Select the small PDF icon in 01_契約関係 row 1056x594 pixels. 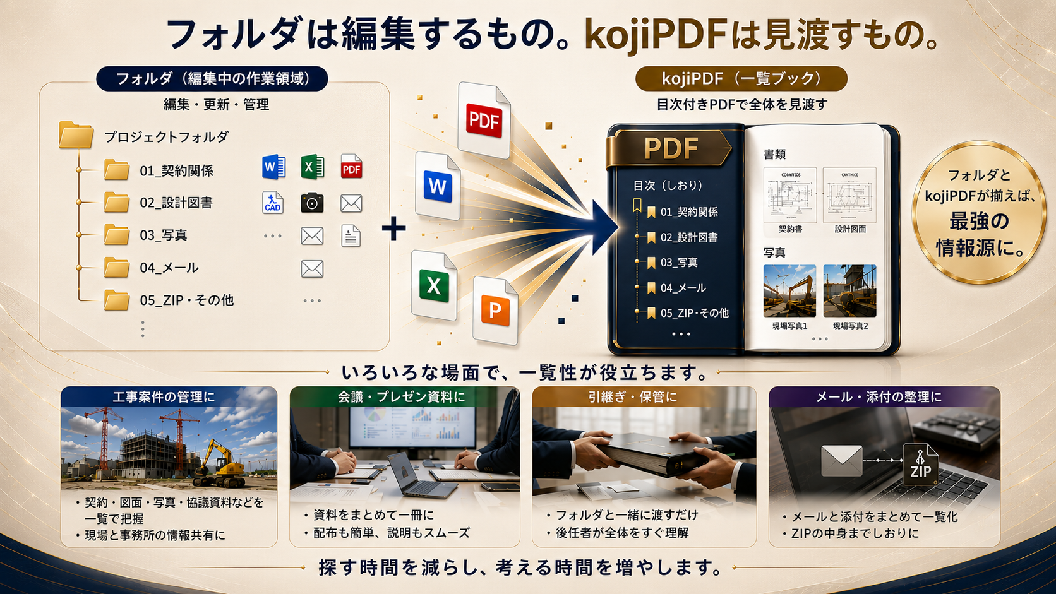[351, 167]
